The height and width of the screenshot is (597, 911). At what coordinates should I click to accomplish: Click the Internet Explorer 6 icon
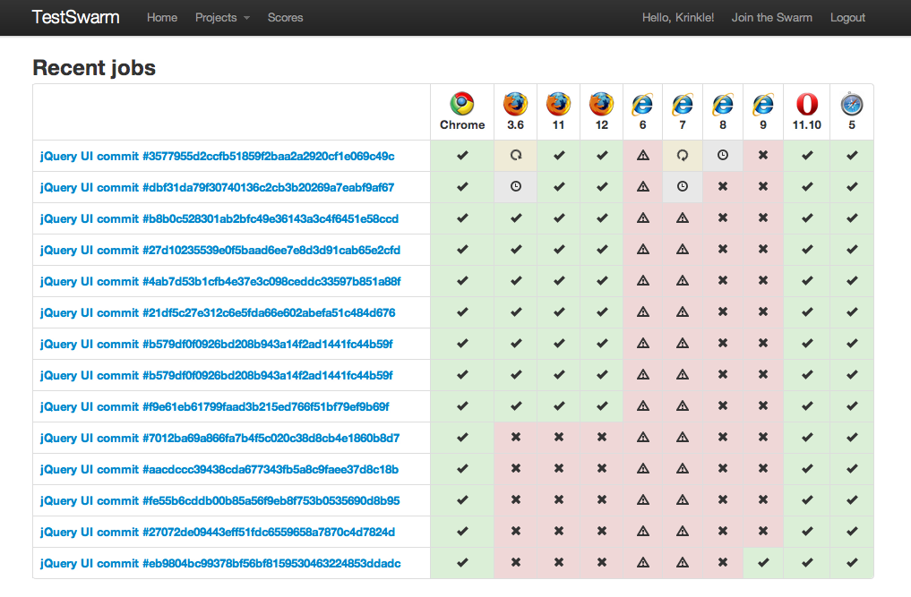642,105
